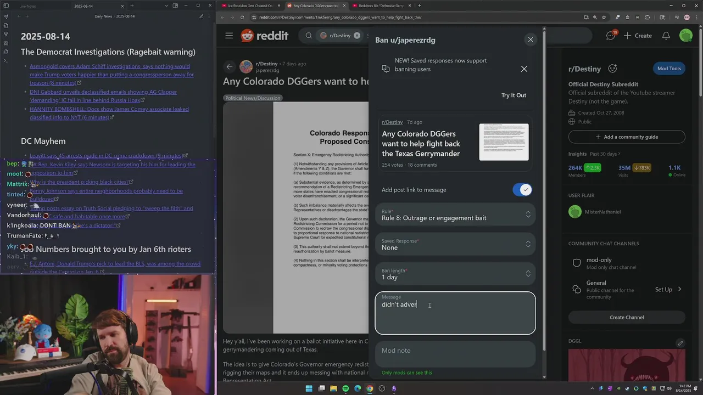Open Obsidian command palette terminal icon
The width and height of the screenshot is (703, 395).
point(6,60)
